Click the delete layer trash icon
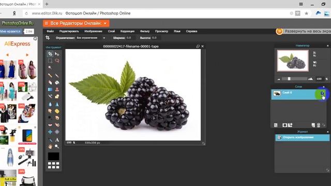Viewport: 331px width, 186px height. [x=319, y=125]
